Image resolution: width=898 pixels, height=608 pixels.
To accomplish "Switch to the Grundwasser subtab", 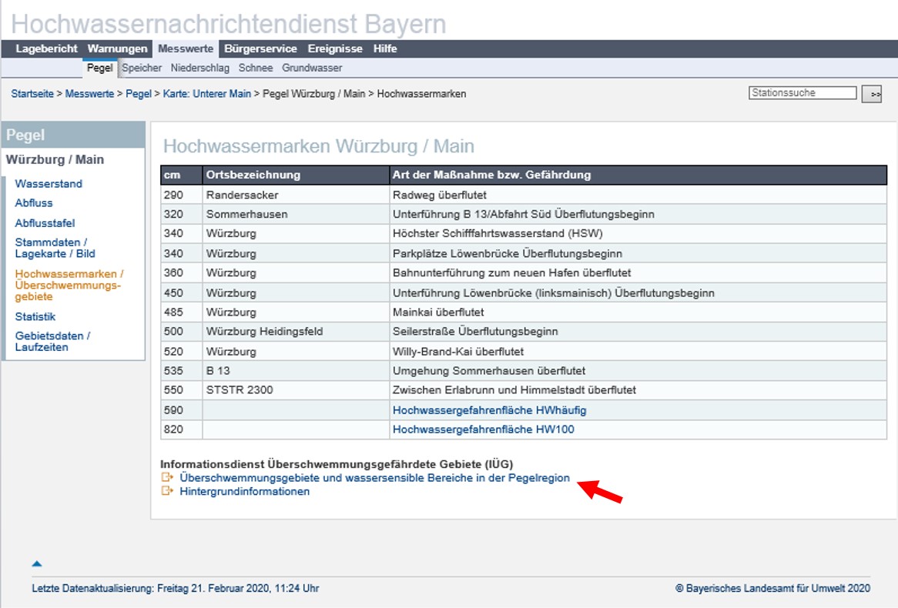I will [x=312, y=68].
